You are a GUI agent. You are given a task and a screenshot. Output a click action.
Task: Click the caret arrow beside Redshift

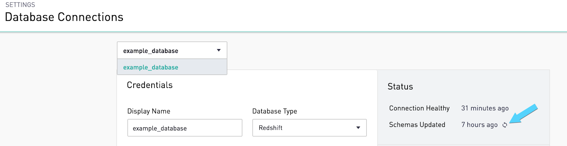(x=358, y=128)
